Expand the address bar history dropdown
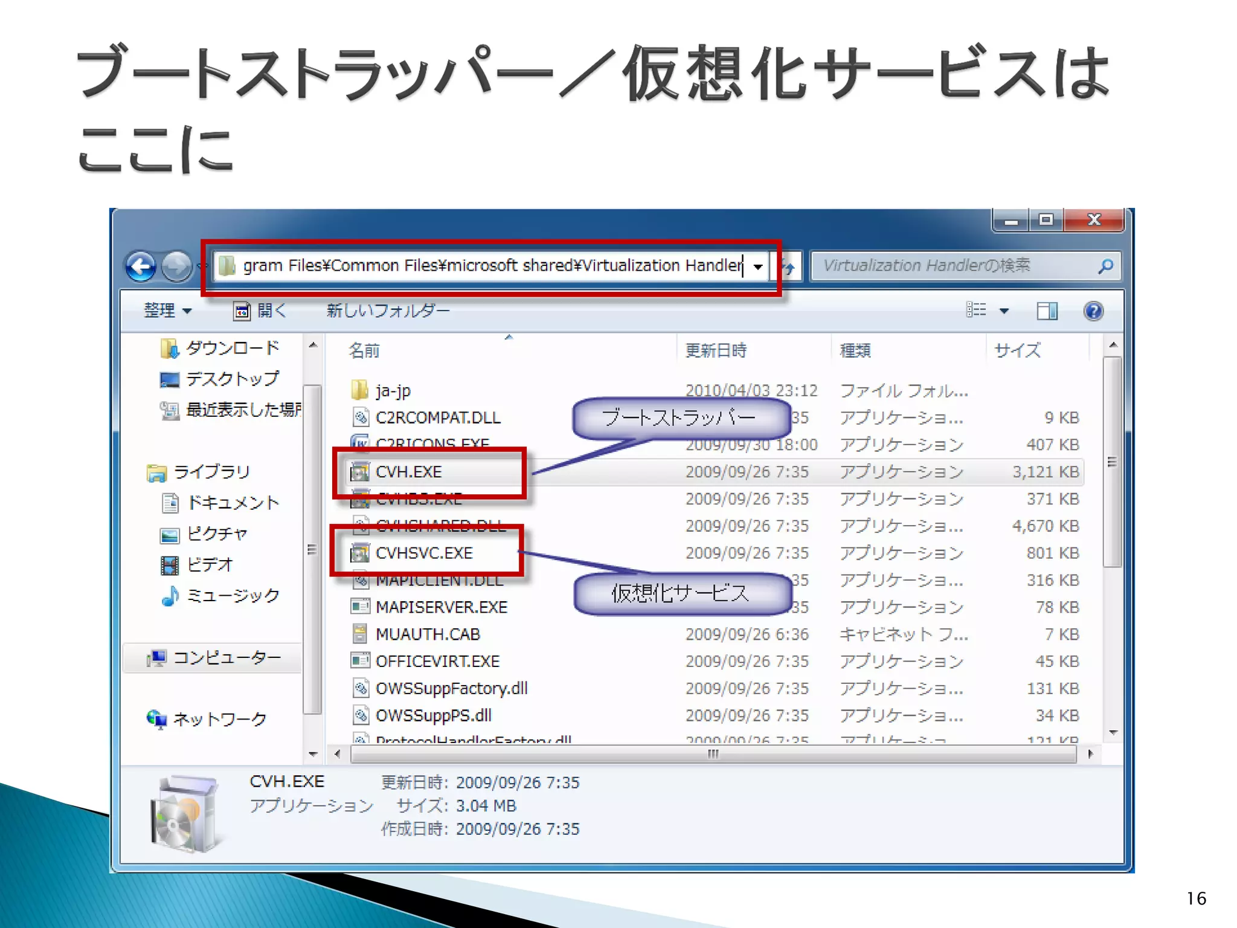This screenshot has height=928, width=1237. coord(758,266)
